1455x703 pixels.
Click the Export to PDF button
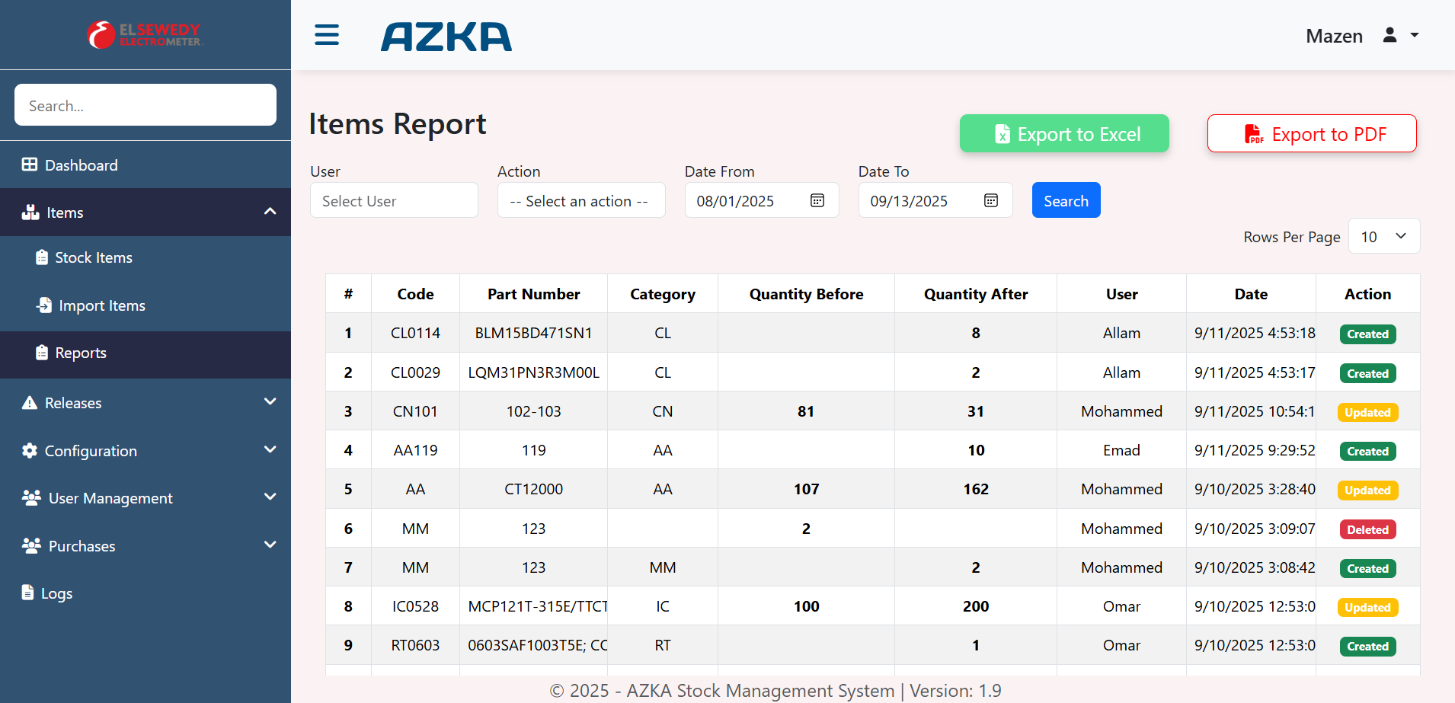[1311, 134]
